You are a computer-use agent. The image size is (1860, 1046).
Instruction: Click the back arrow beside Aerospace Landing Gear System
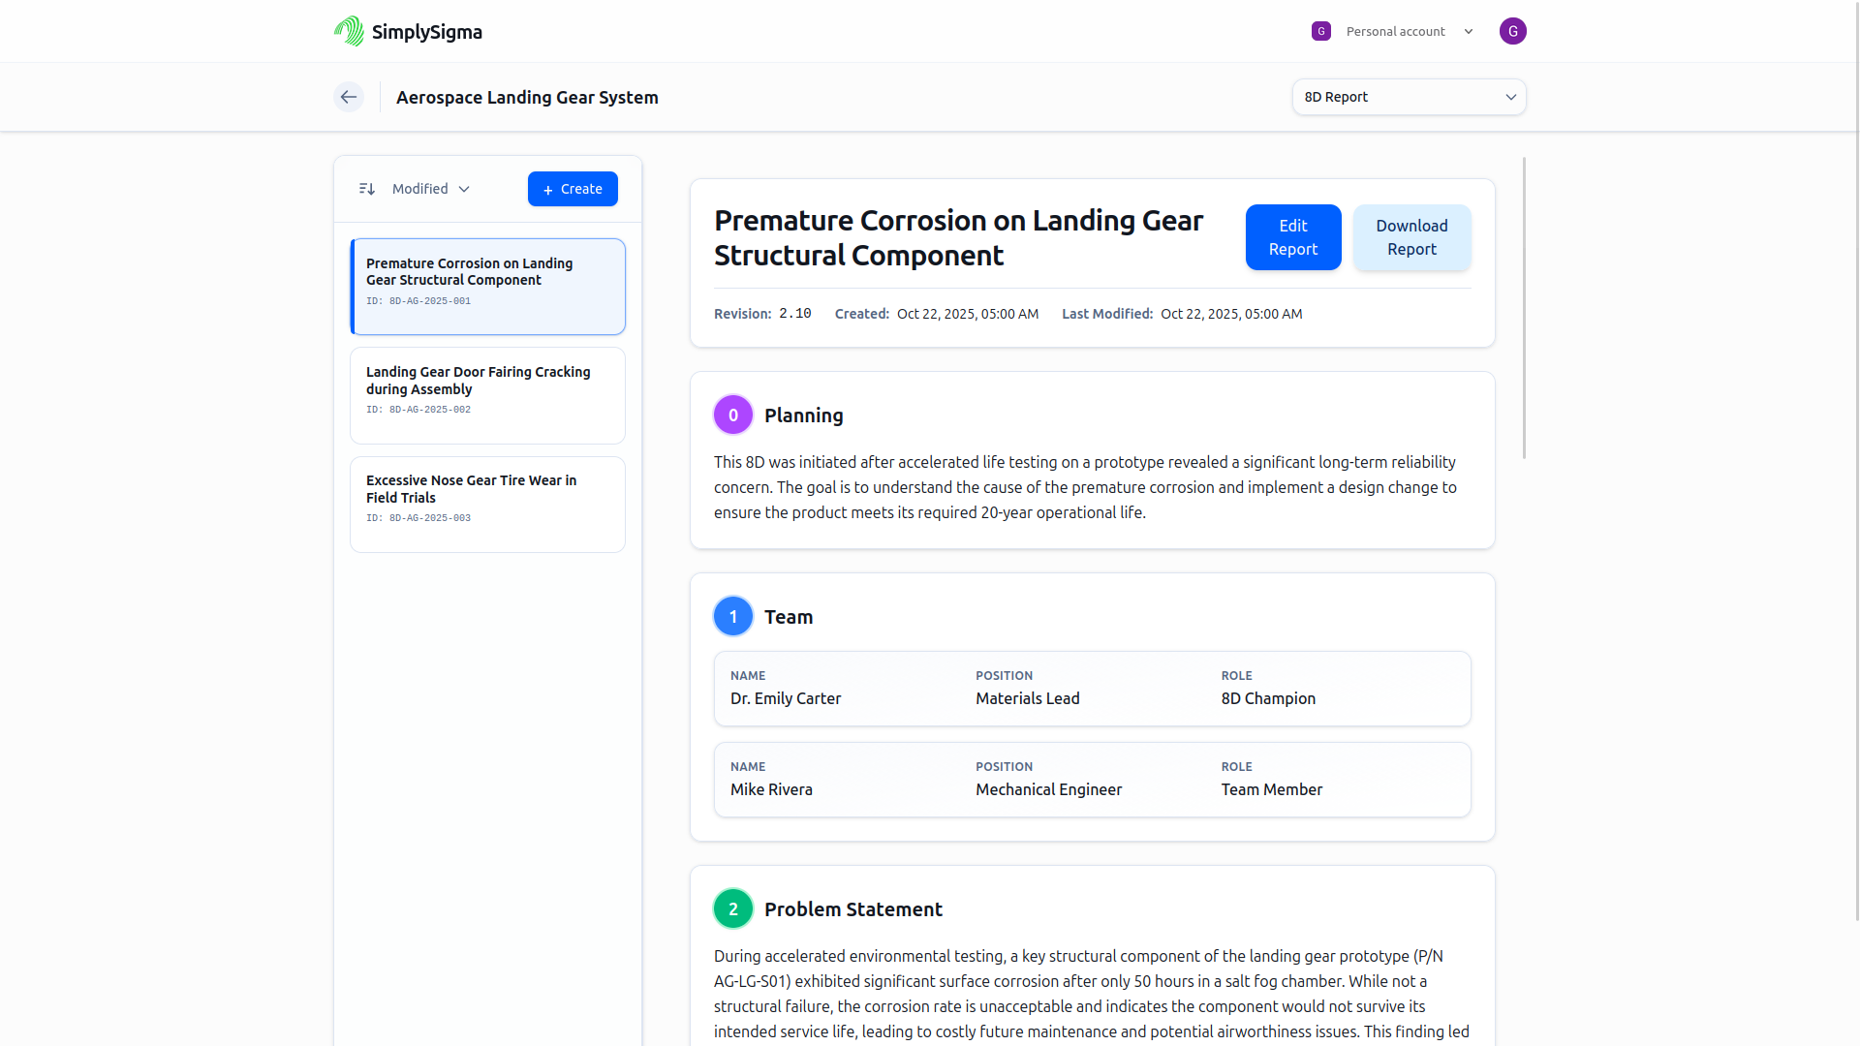348,97
